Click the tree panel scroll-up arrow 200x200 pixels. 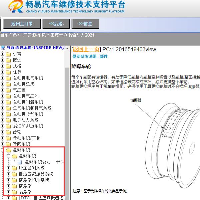(67, 49)
